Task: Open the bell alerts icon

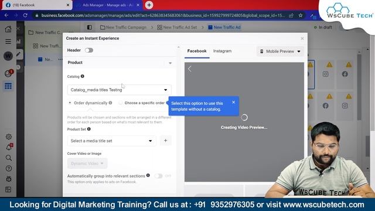Action: [x=9, y=147]
